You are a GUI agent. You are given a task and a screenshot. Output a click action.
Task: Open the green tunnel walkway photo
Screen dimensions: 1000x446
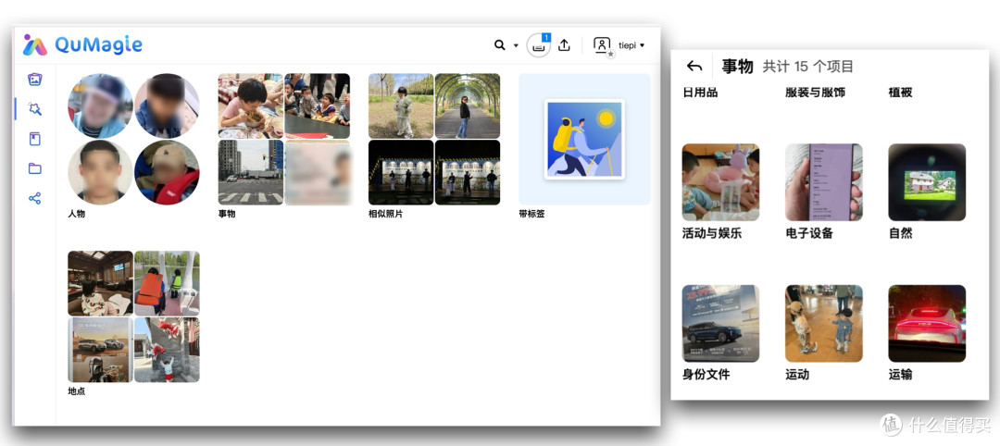tap(468, 105)
